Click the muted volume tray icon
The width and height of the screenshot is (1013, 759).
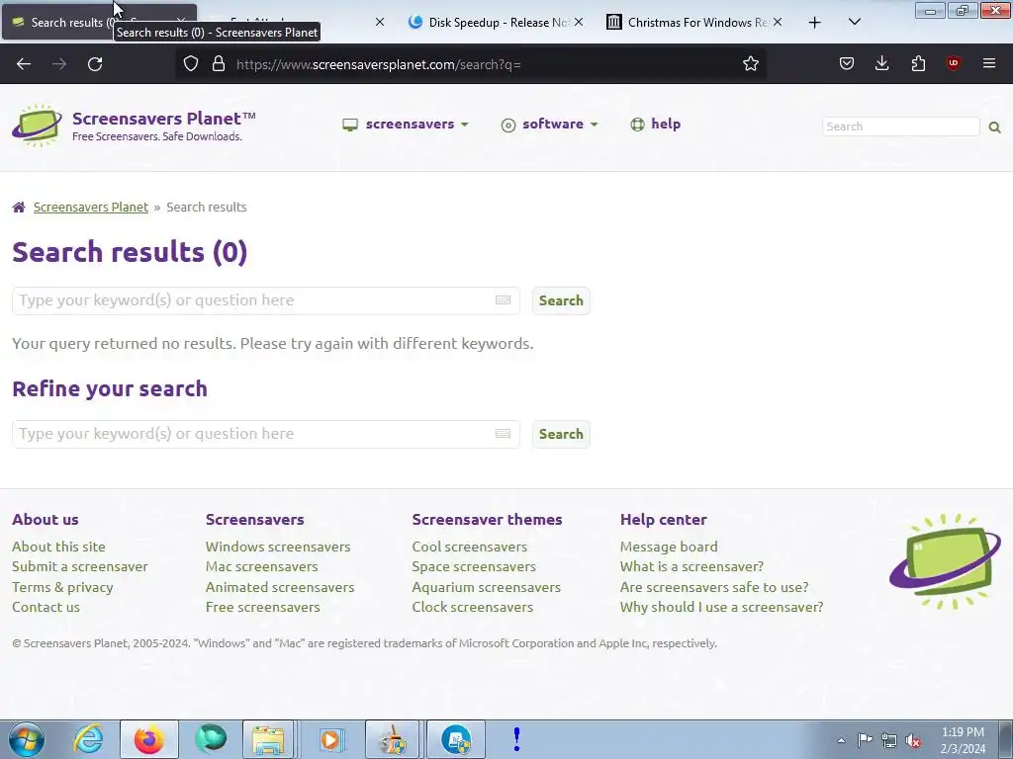coord(913,741)
